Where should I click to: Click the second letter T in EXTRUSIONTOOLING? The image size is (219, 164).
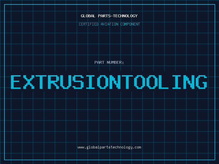coord(127,82)
